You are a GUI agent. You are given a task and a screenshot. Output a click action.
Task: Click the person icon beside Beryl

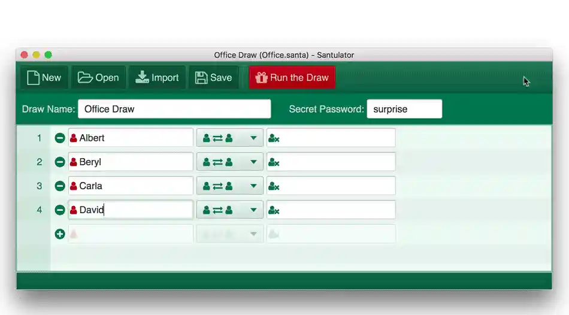(x=73, y=162)
